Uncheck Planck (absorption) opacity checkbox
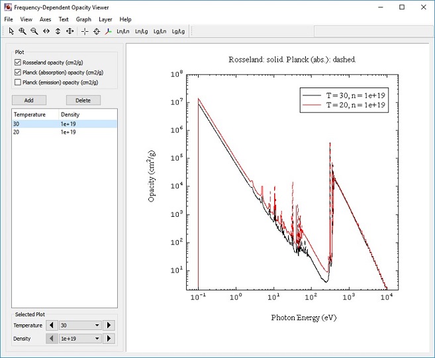This screenshot has height=358, width=435. [x=17, y=72]
